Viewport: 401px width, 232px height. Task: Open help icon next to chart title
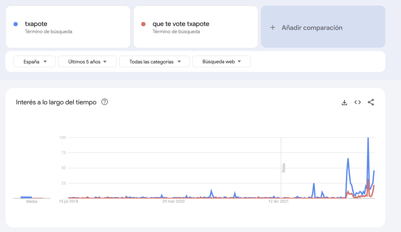click(x=105, y=102)
